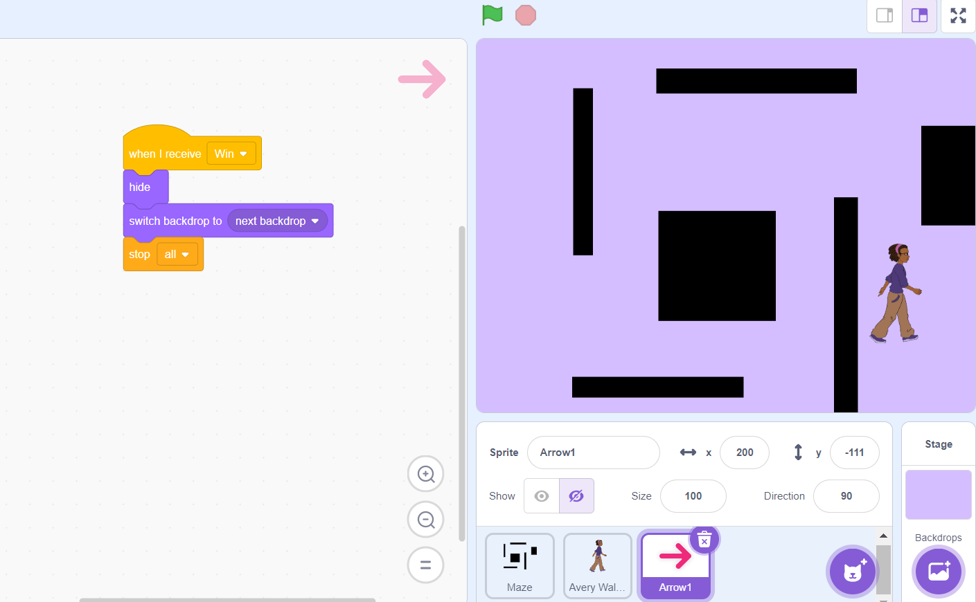Screen dimensions: 976x602
Task: Zoom in on the code workspace
Action: click(425, 474)
